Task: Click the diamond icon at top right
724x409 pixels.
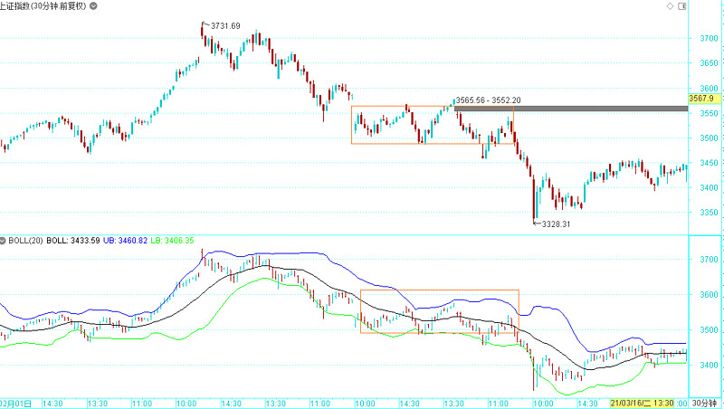Action: [x=670, y=6]
